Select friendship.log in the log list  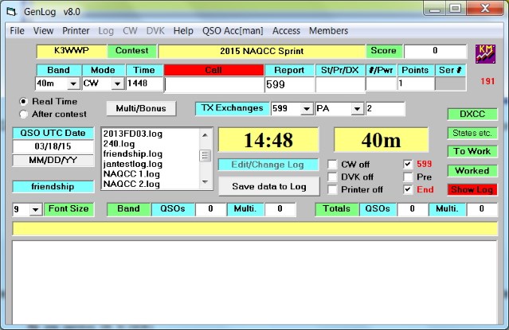coord(133,154)
